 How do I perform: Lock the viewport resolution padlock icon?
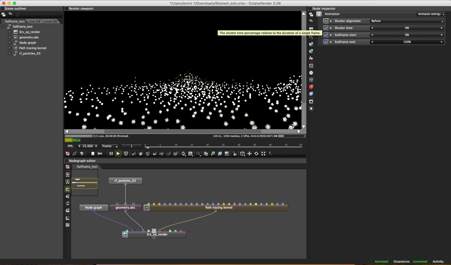pos(234,154)
